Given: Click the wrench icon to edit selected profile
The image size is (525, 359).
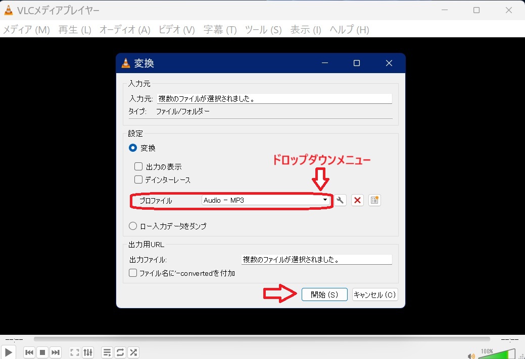Looking at the screenshot, I should click(340, 200).
